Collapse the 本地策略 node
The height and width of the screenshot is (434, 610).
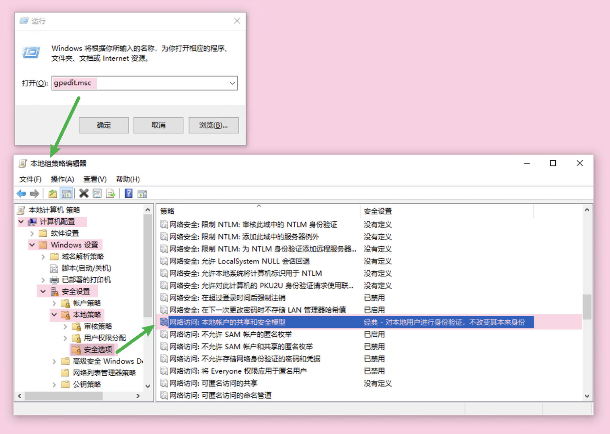(x=54, y=315)
